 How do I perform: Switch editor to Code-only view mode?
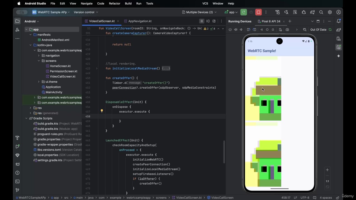[202, 21]
